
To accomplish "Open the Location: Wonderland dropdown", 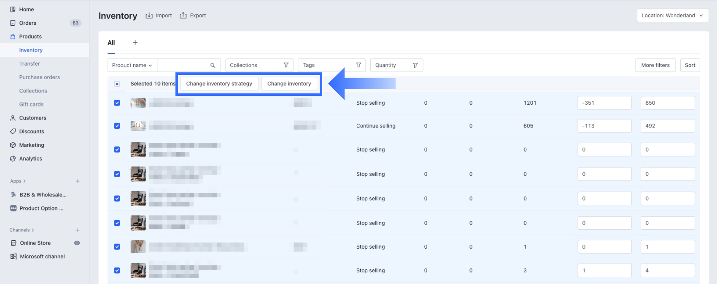I will coord(672,16).
